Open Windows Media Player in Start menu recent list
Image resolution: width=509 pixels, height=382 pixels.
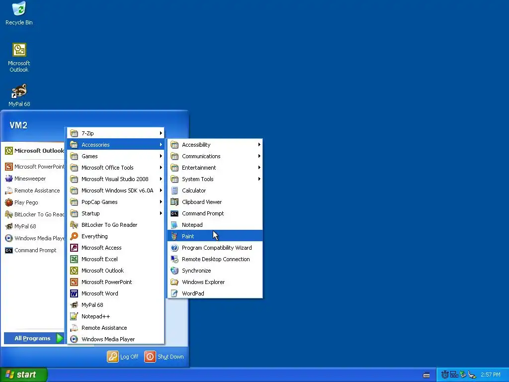pyautogui.click(x=34, y=238)
